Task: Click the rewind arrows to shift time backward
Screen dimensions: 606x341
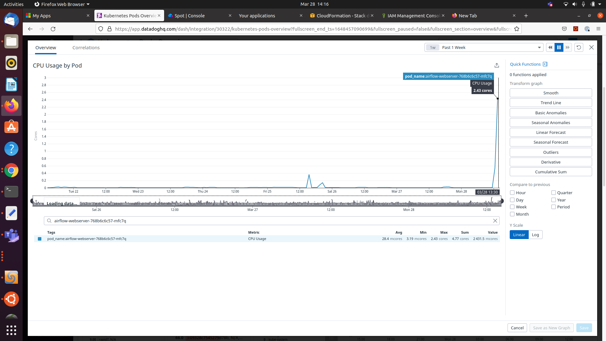Action: coord(550,47)
